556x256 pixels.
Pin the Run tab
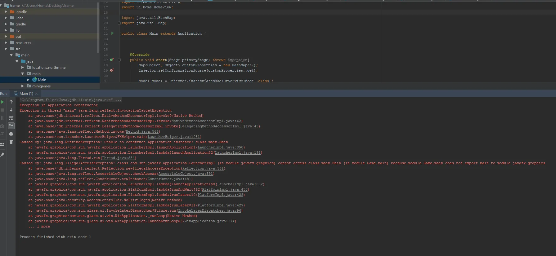tap(2, 154)
